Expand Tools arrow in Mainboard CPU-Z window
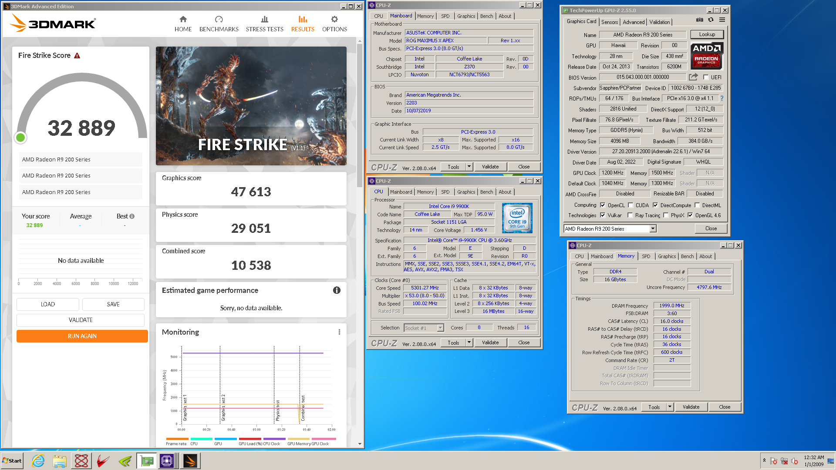This screenshot has width=836, height=470. [469, 167]
